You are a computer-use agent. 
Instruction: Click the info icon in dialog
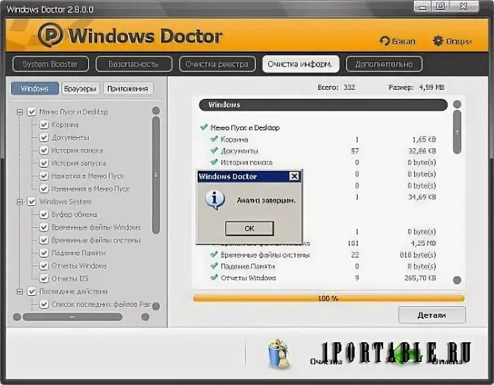point(215,200)
